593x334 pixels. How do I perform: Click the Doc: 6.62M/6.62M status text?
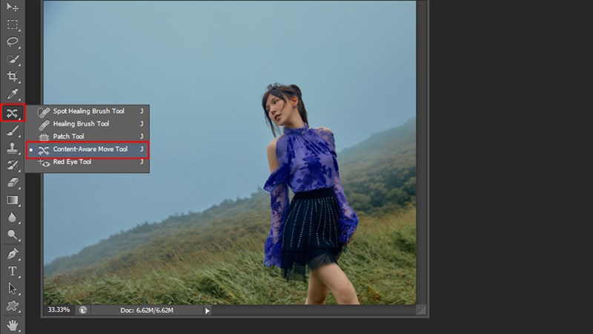(147, 310)
